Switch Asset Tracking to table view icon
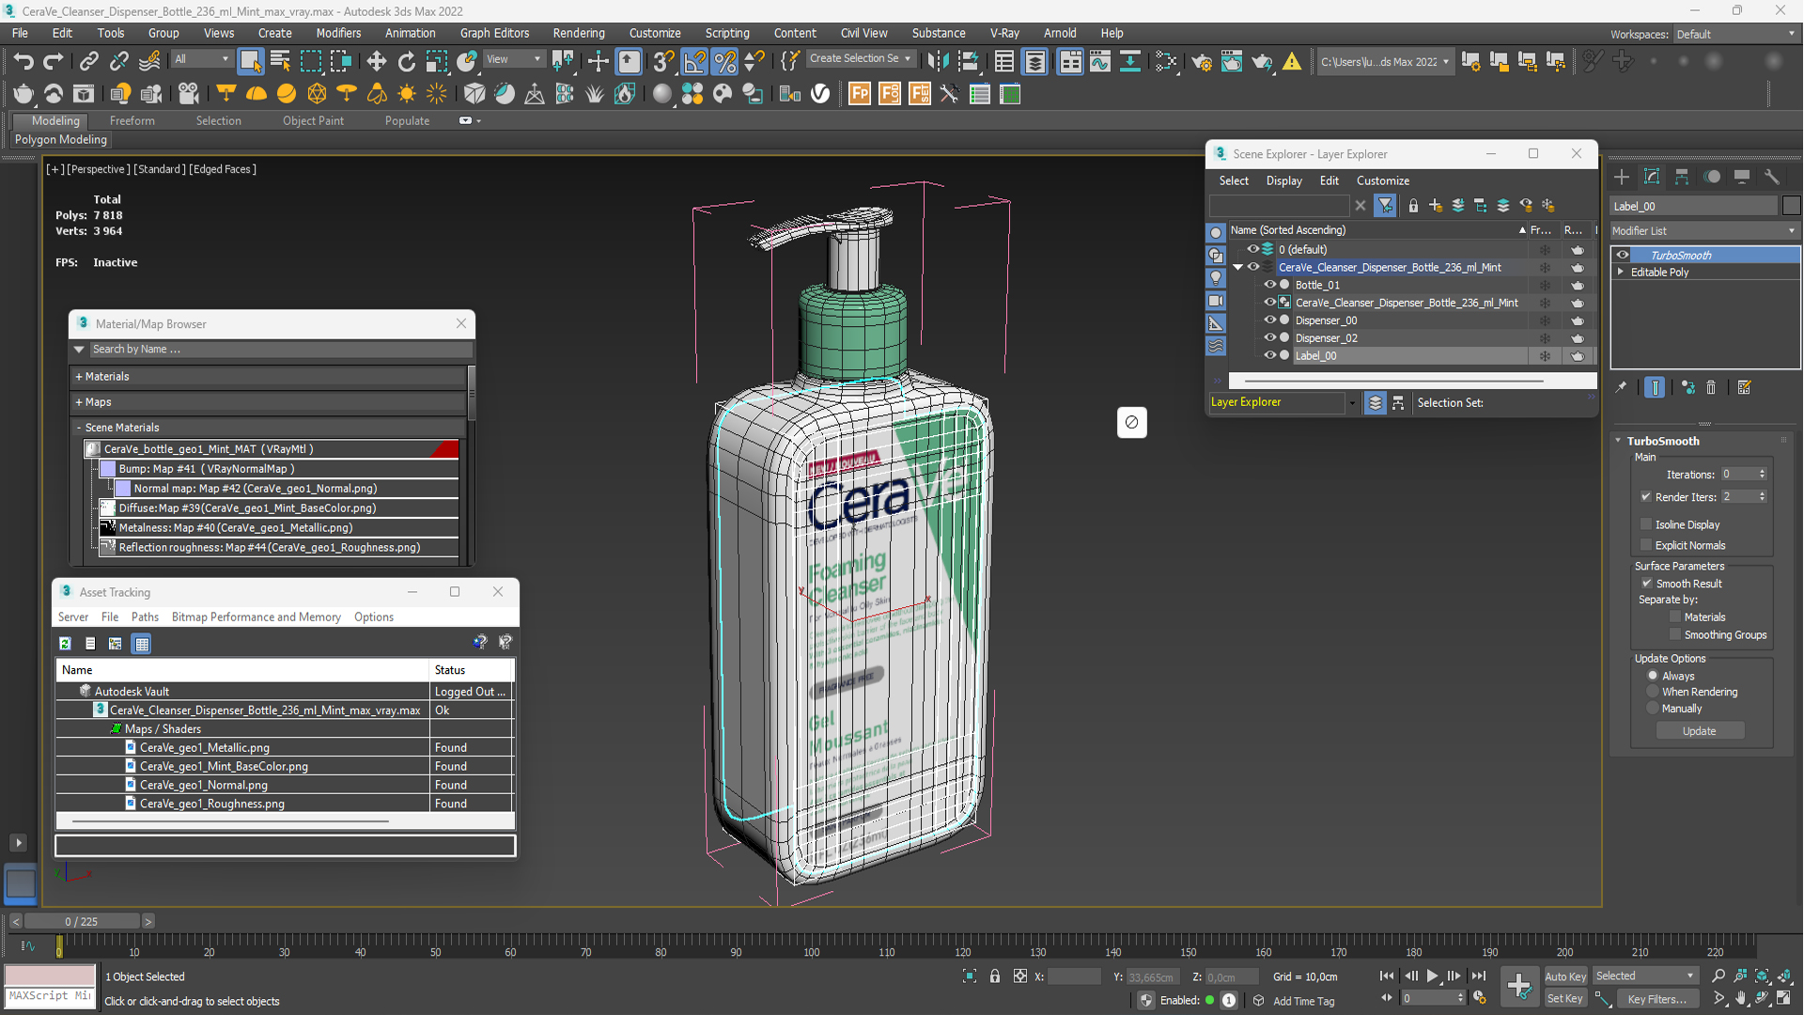 (142, 644)
